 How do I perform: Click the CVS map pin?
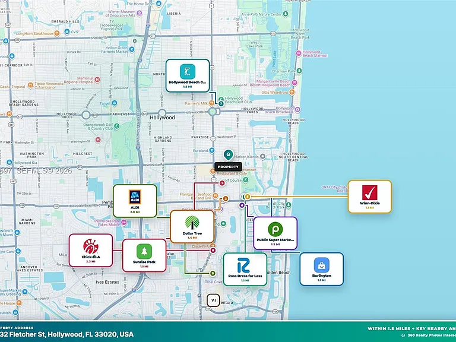[x=67, y=31]
